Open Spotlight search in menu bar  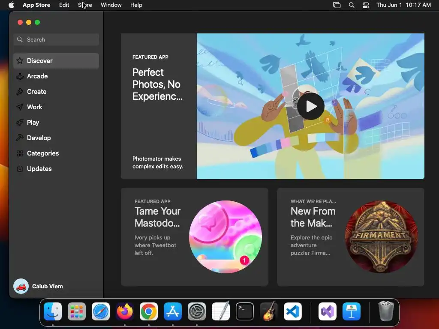tap(352, 5)
